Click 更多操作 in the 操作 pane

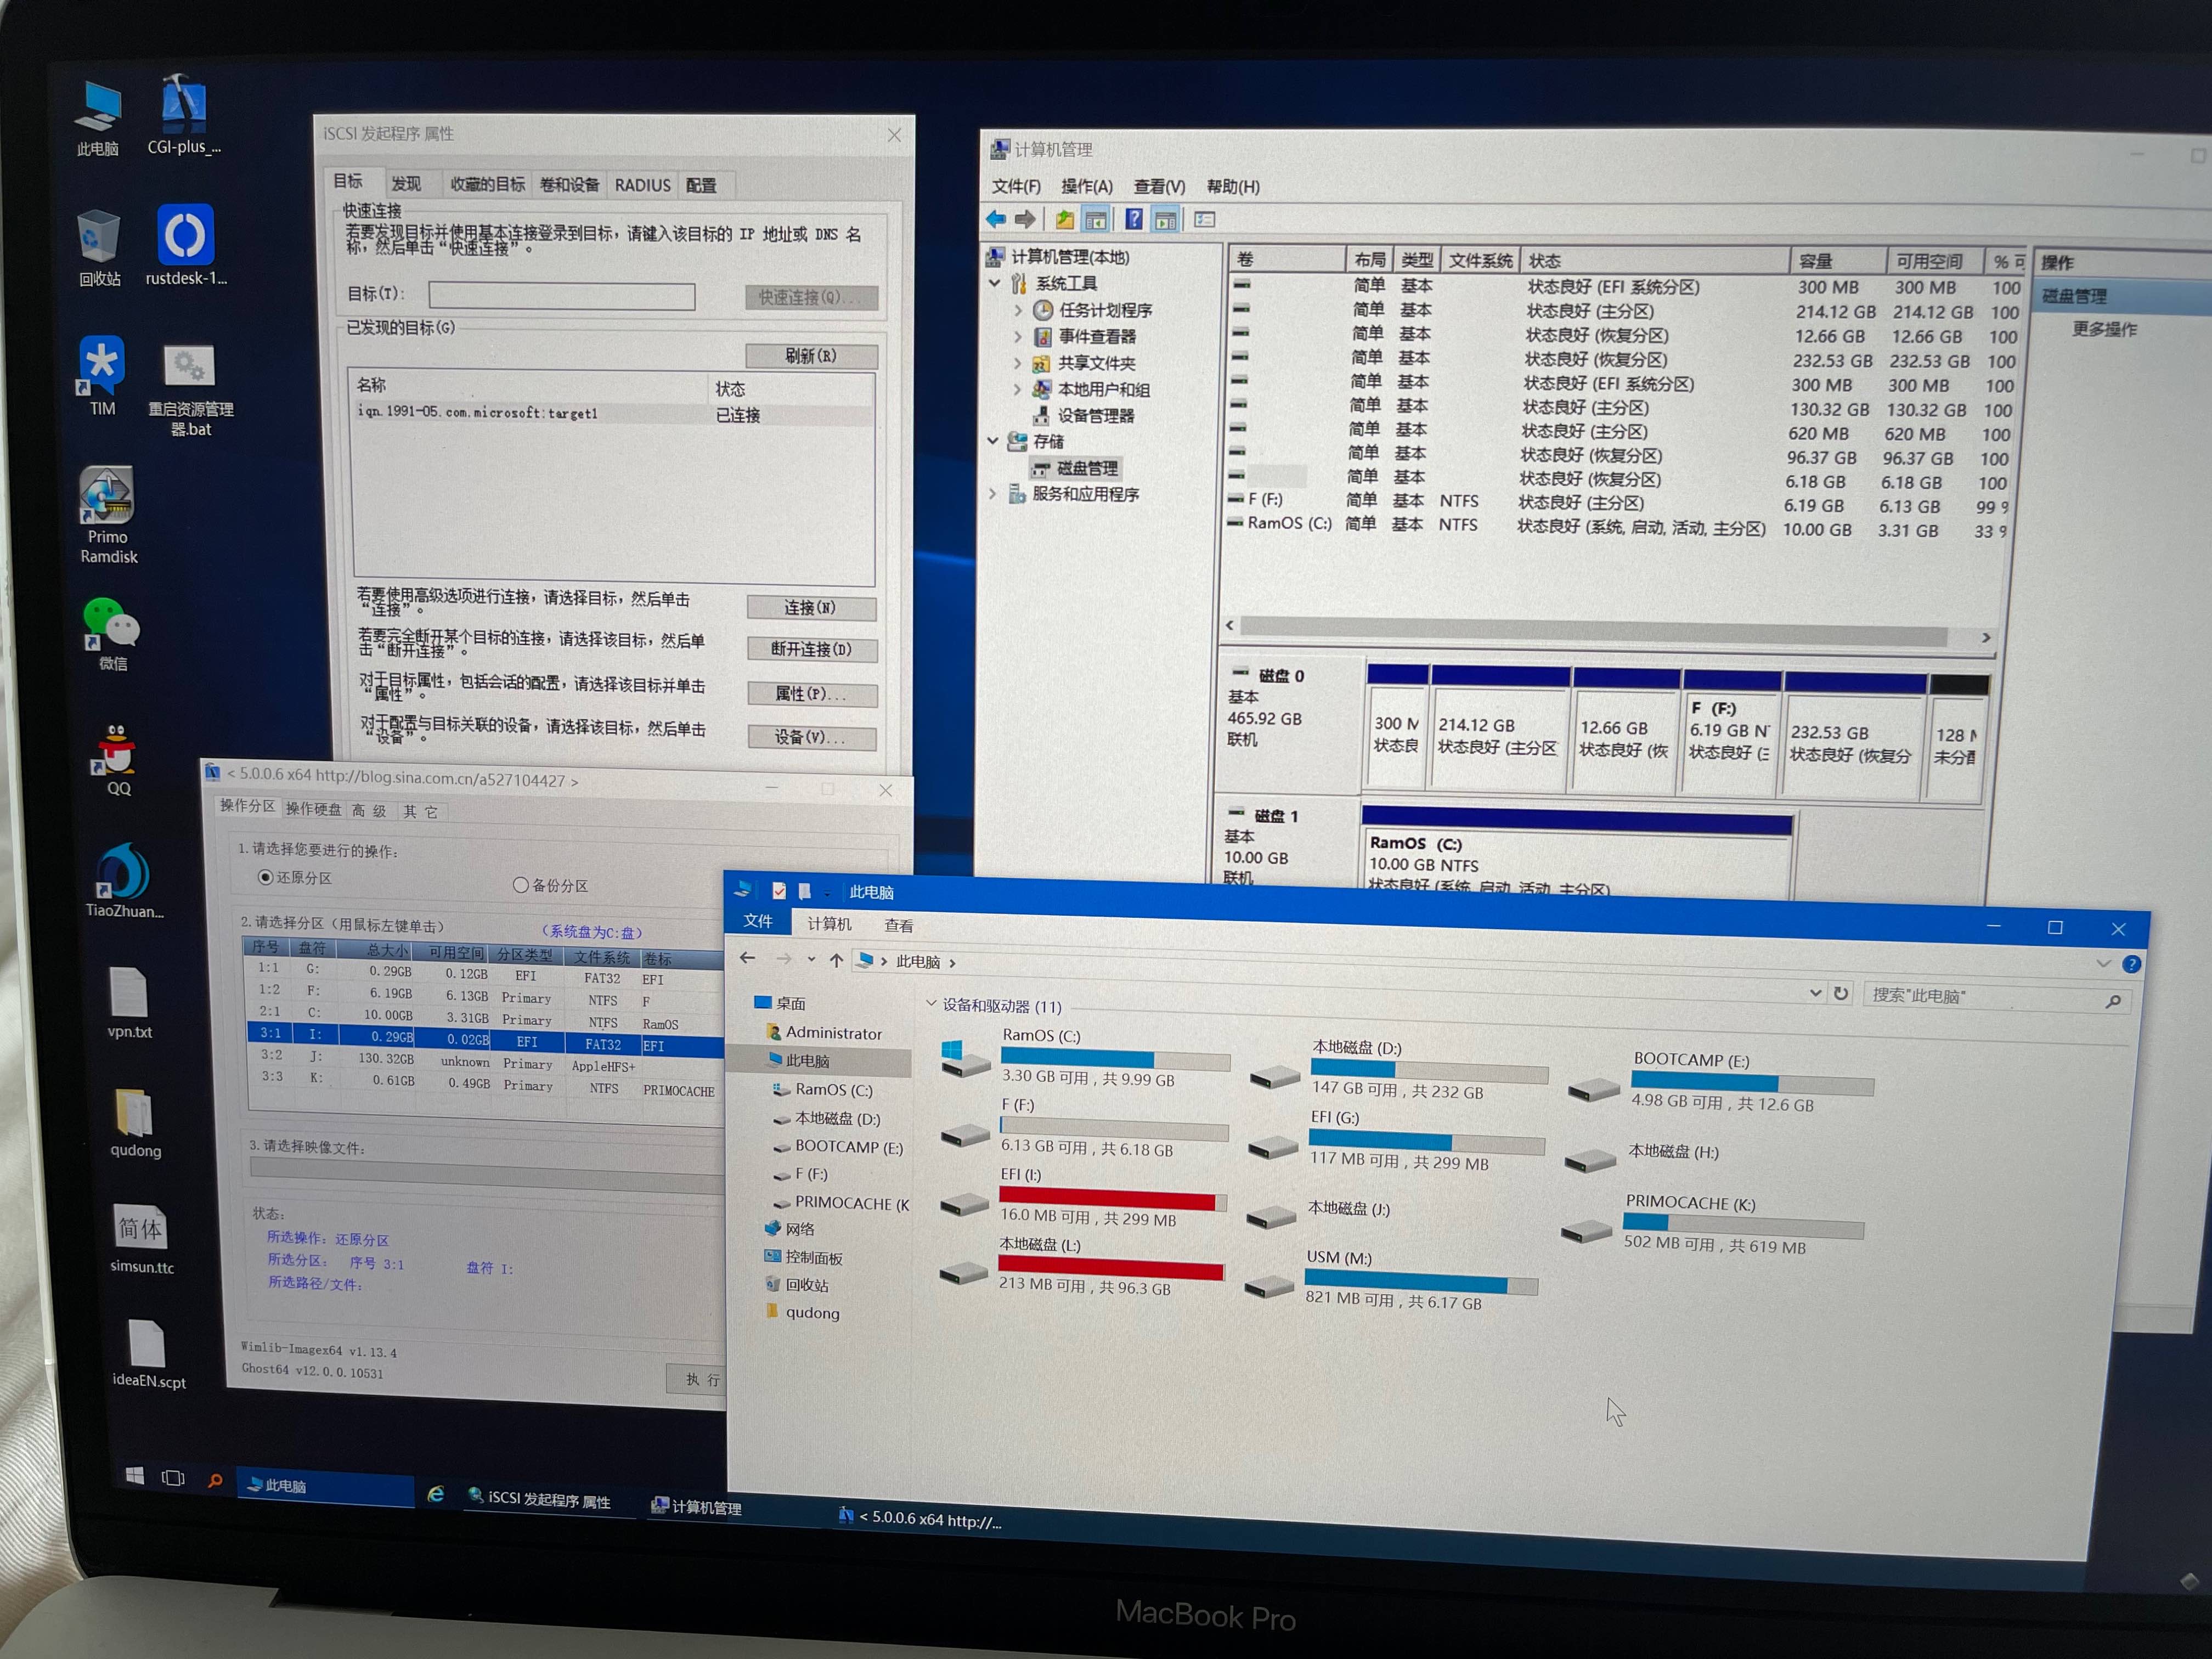(x=2104, y=329)
